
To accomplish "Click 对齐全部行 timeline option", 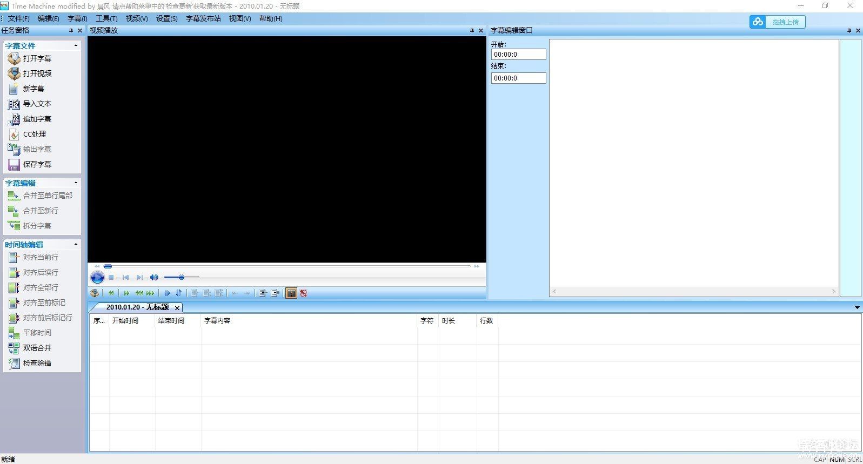I will tap(34, 287).
